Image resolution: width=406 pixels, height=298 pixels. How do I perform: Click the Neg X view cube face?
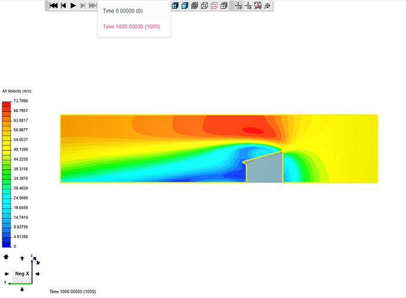pos(21,274)
